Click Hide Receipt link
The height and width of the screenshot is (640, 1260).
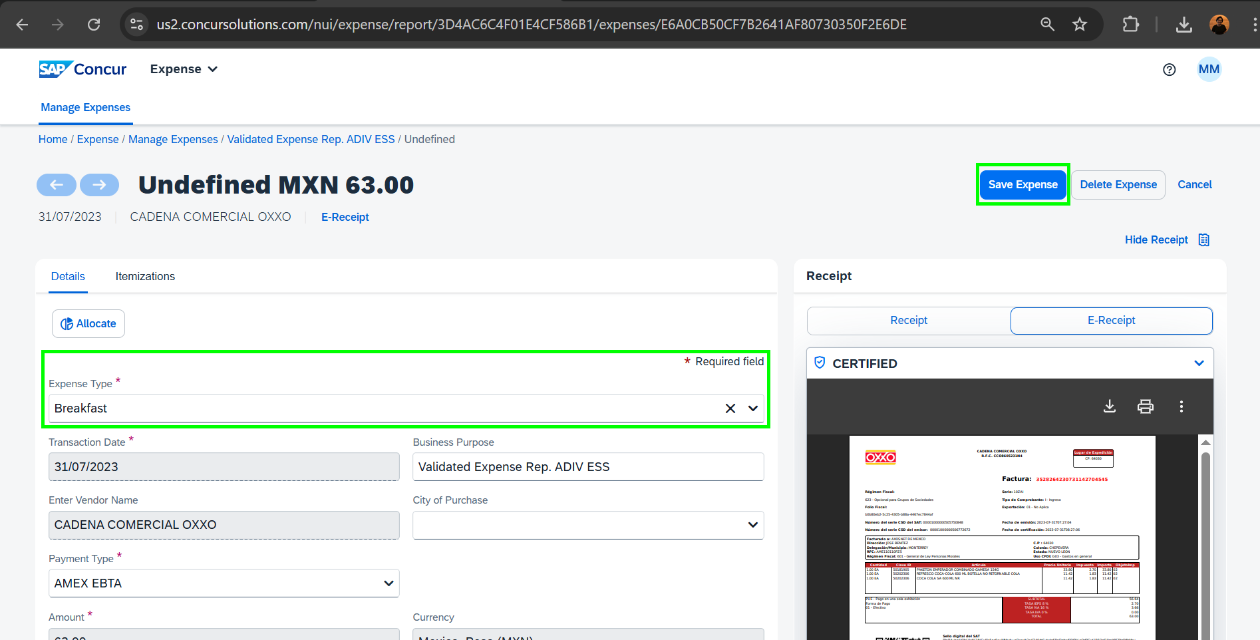click(x=1156, y=240)
